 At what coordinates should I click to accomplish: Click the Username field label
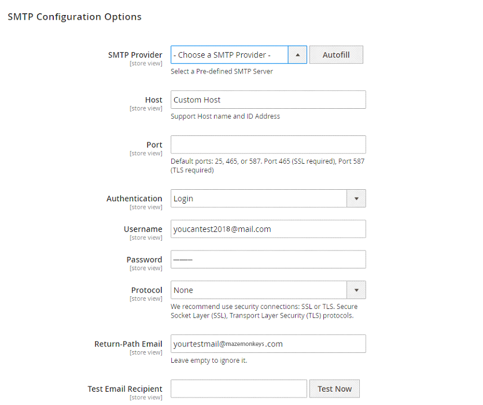point(143,229)
